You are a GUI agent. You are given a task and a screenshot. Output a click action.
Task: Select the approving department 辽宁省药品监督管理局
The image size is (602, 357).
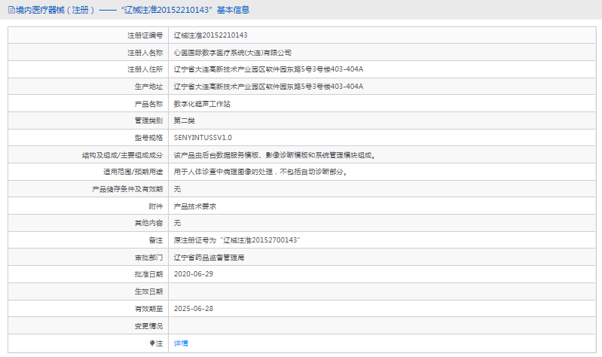click(x=209, y=257)
